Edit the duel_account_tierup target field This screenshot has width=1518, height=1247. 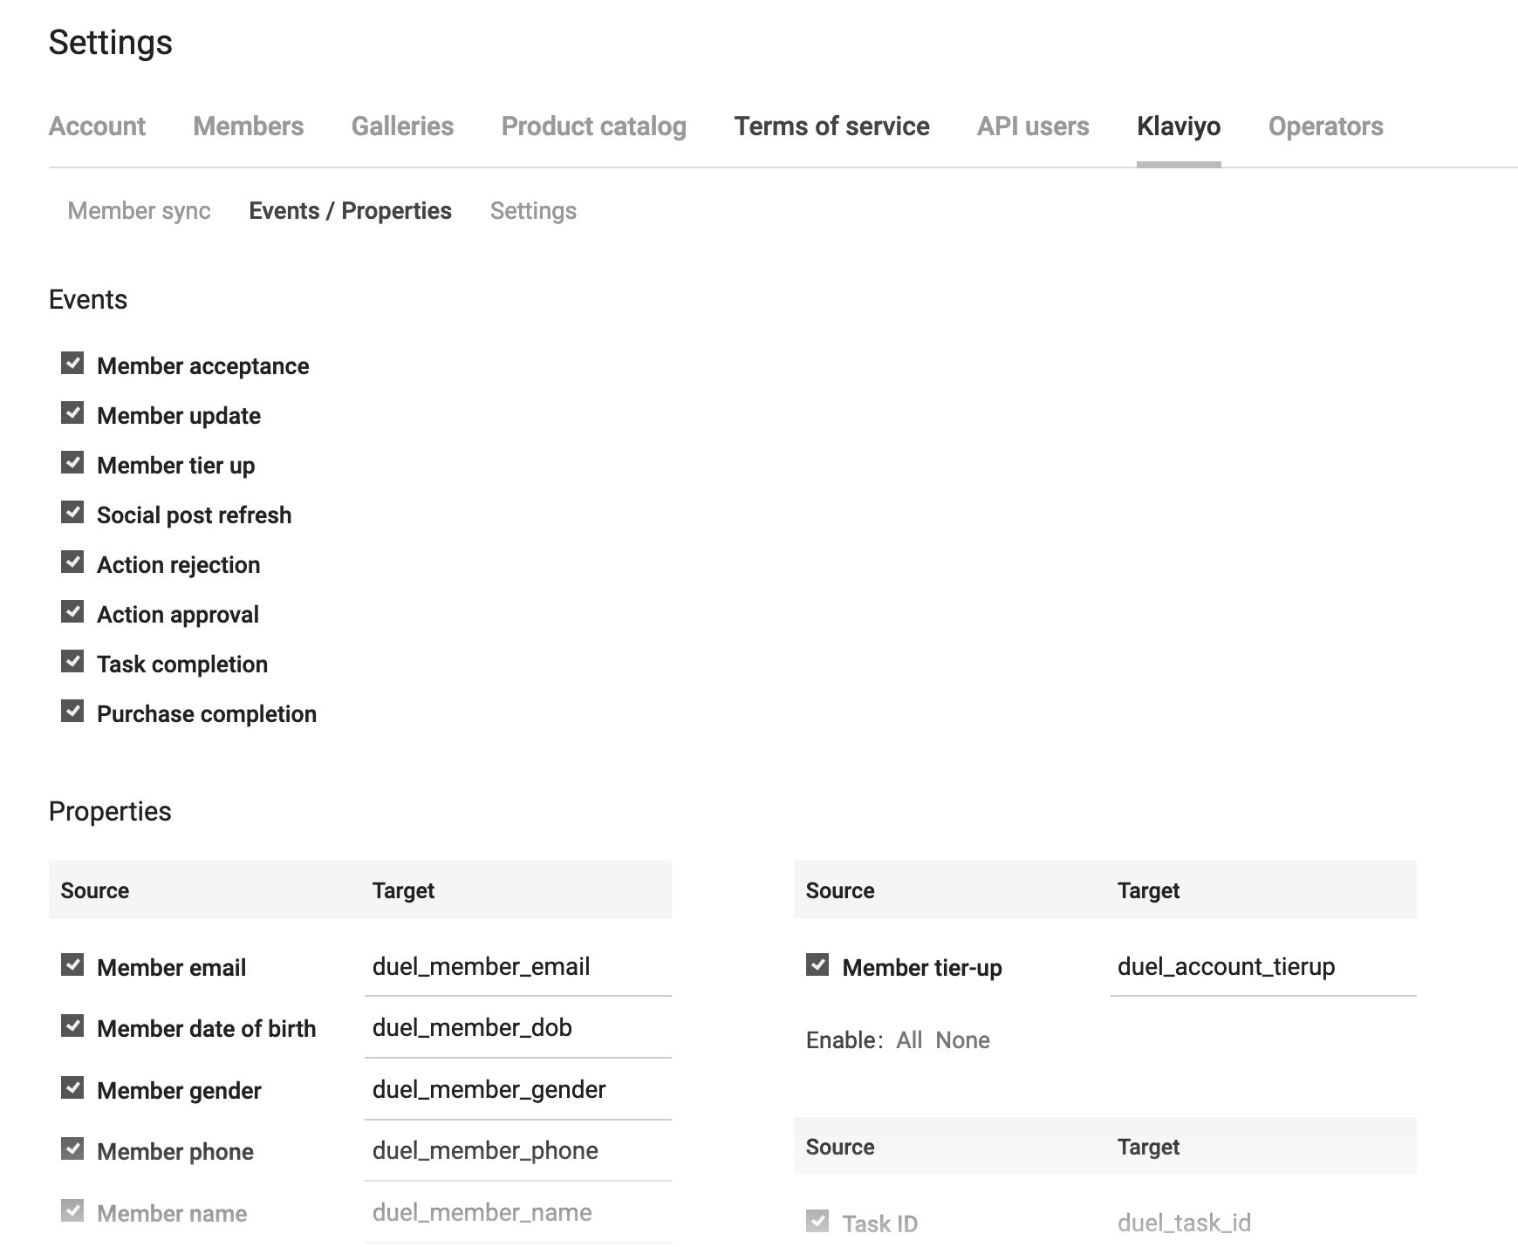coord(1262,967)
